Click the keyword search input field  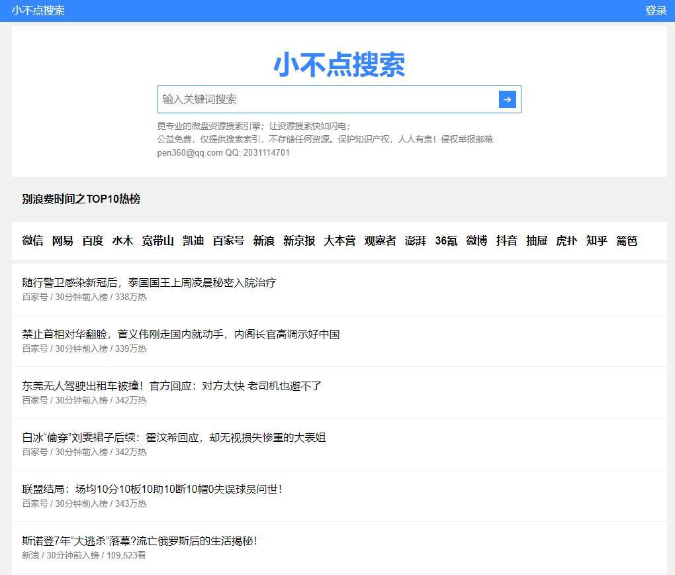328,99
